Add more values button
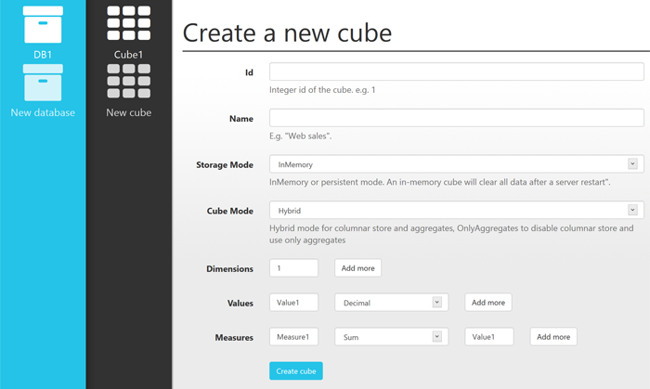The width and height of the screenshot is (650, 389). pos(488,303)
